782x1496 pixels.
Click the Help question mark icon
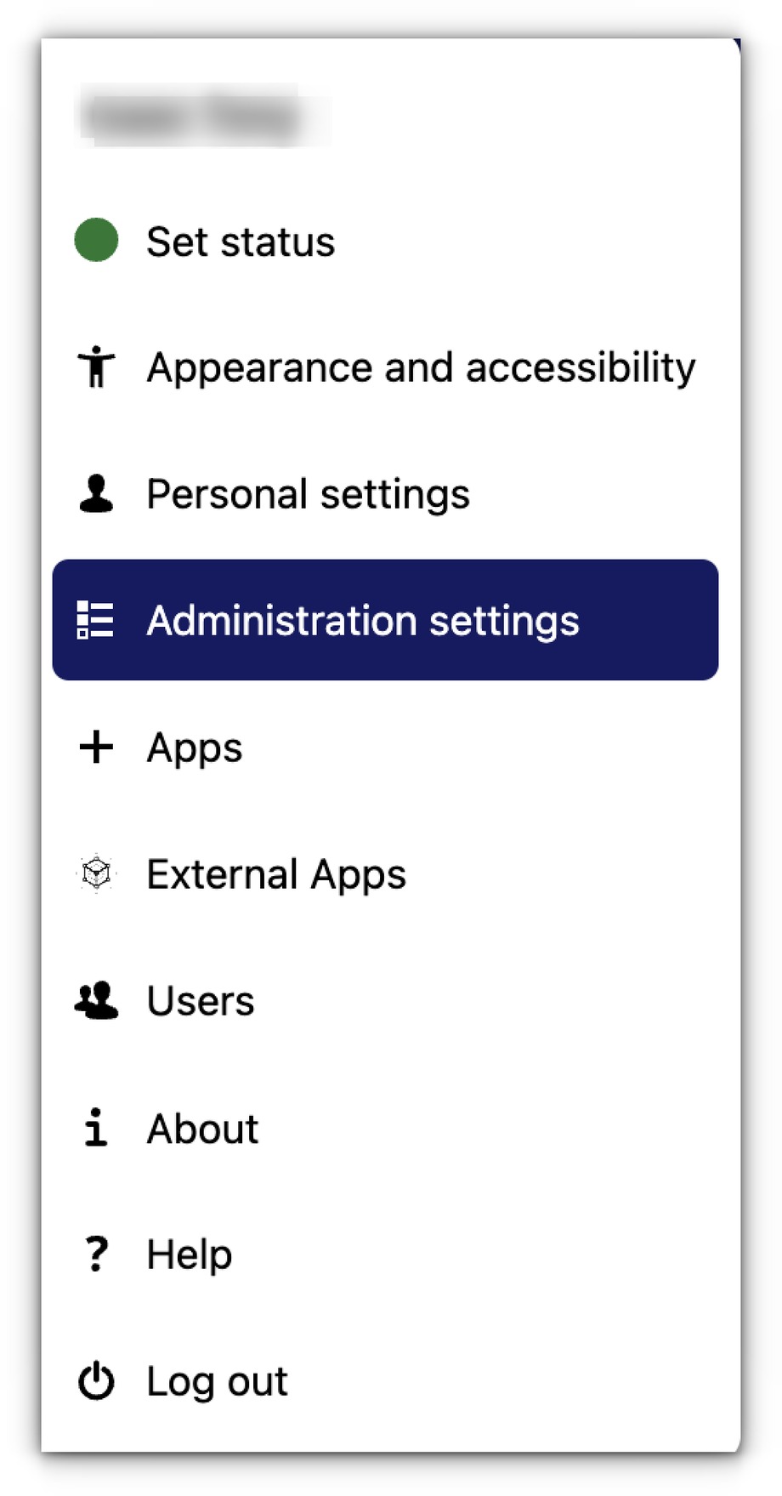pyautogui.click(x=96, y=1254)
